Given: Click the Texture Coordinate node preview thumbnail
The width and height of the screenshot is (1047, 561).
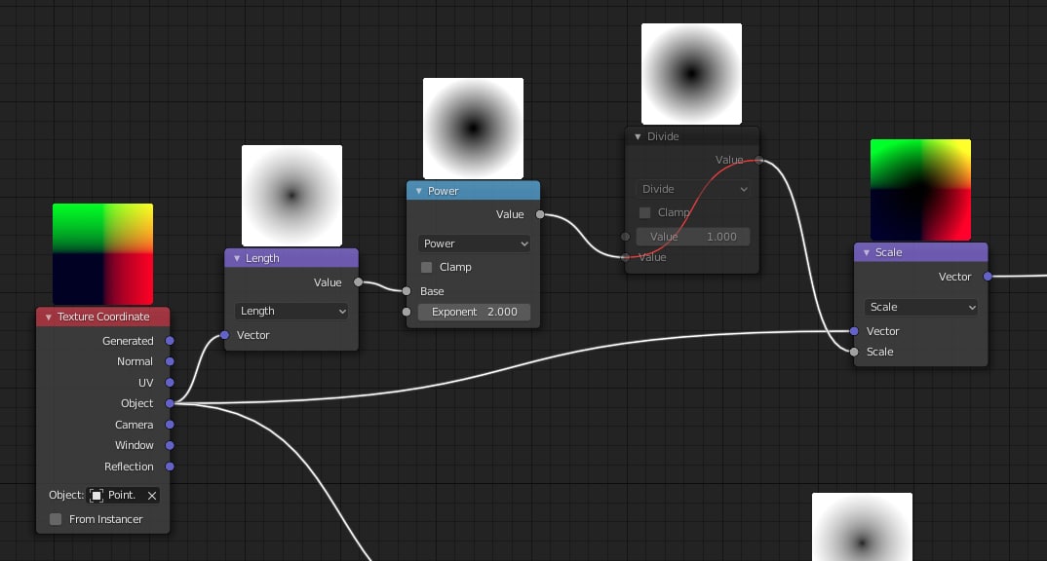Looking at the screenshot, I should pyautogui.click(x=102, y=254).
